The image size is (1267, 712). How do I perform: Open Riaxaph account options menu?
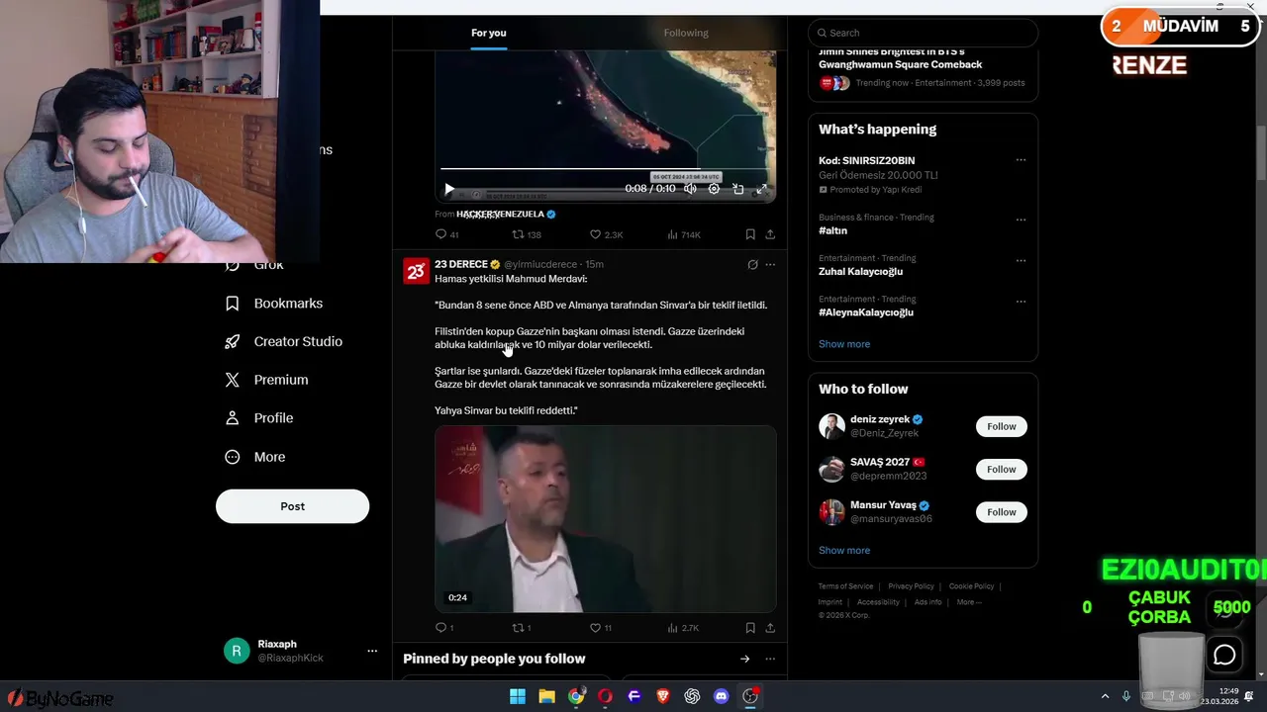click(372, 651)
